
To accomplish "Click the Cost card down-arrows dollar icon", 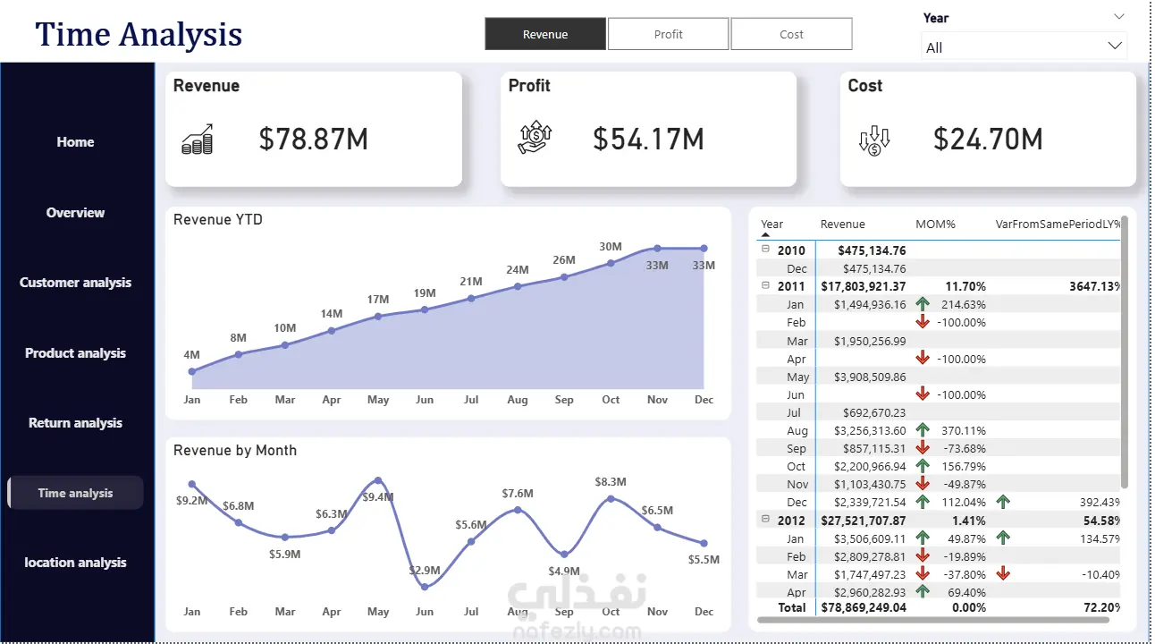I will pos(874,140).
